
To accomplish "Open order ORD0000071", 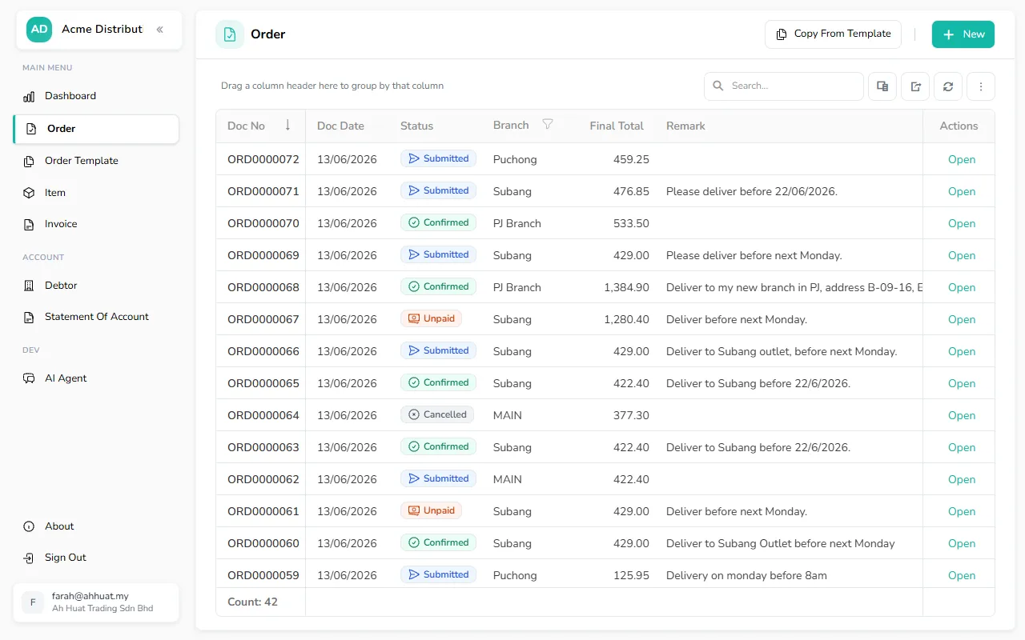I will tap(962, 191).
